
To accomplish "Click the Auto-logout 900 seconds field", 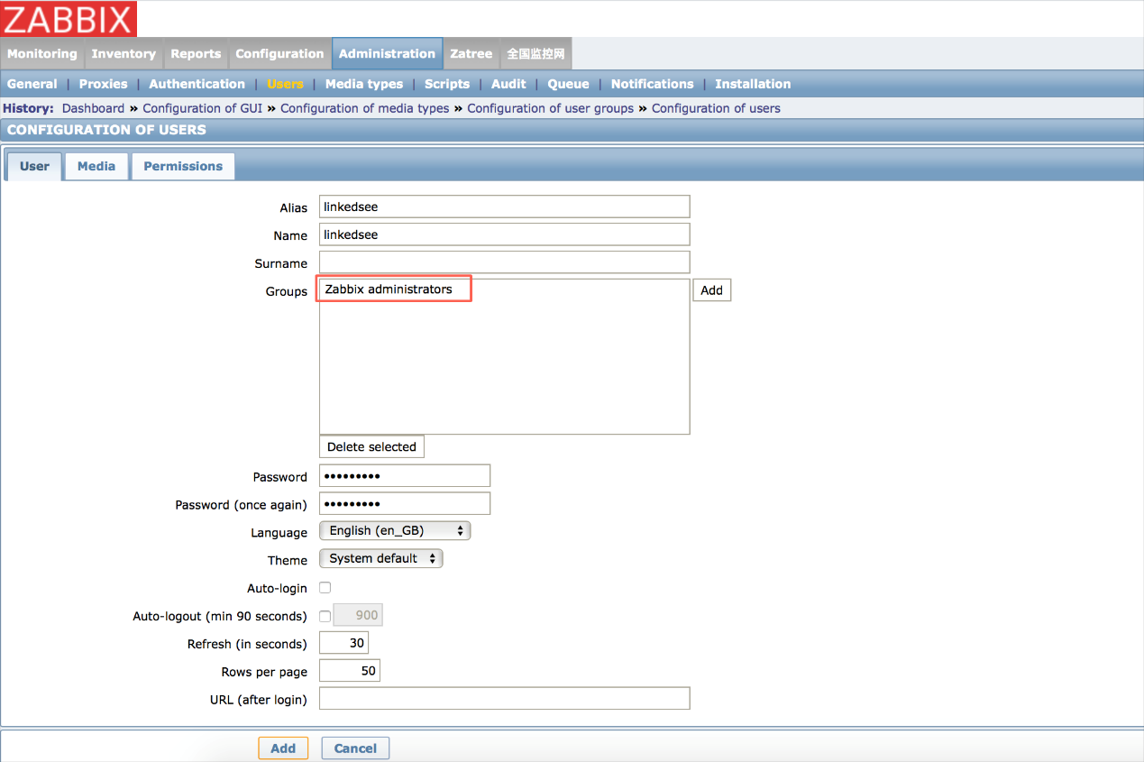I will coord(359,615).
